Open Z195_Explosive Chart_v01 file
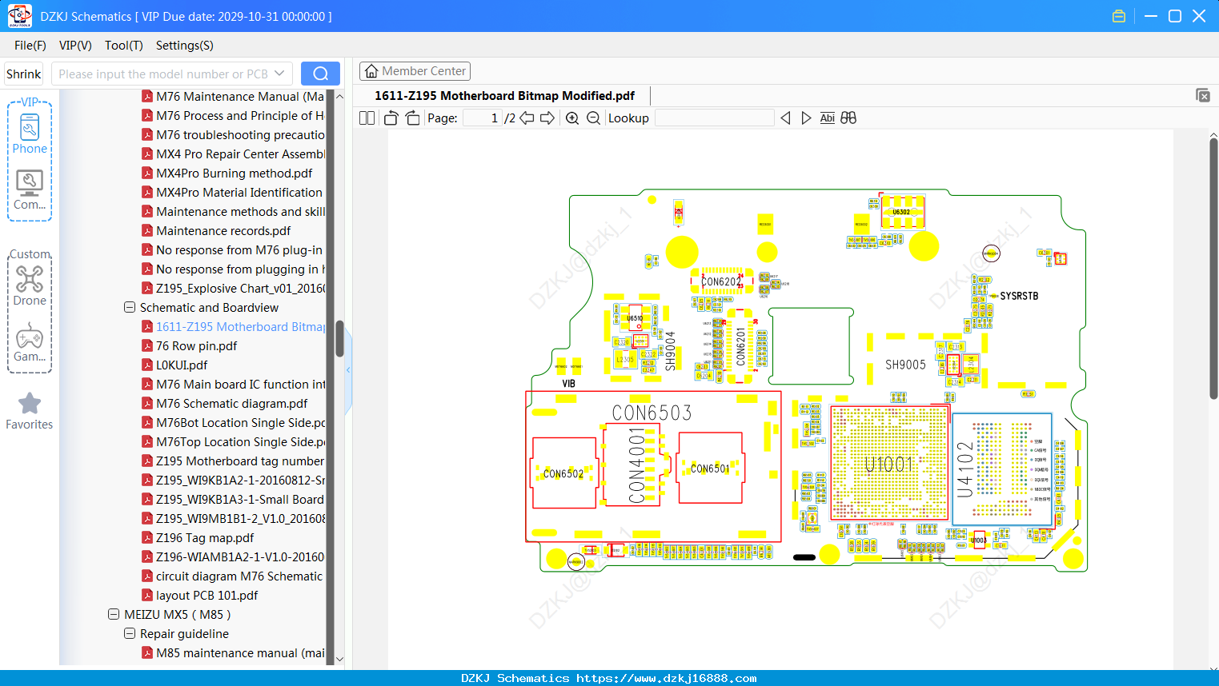 click(240, 289)
